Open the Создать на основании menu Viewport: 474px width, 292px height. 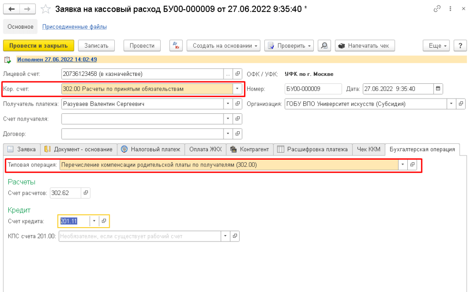coord(224,46)
